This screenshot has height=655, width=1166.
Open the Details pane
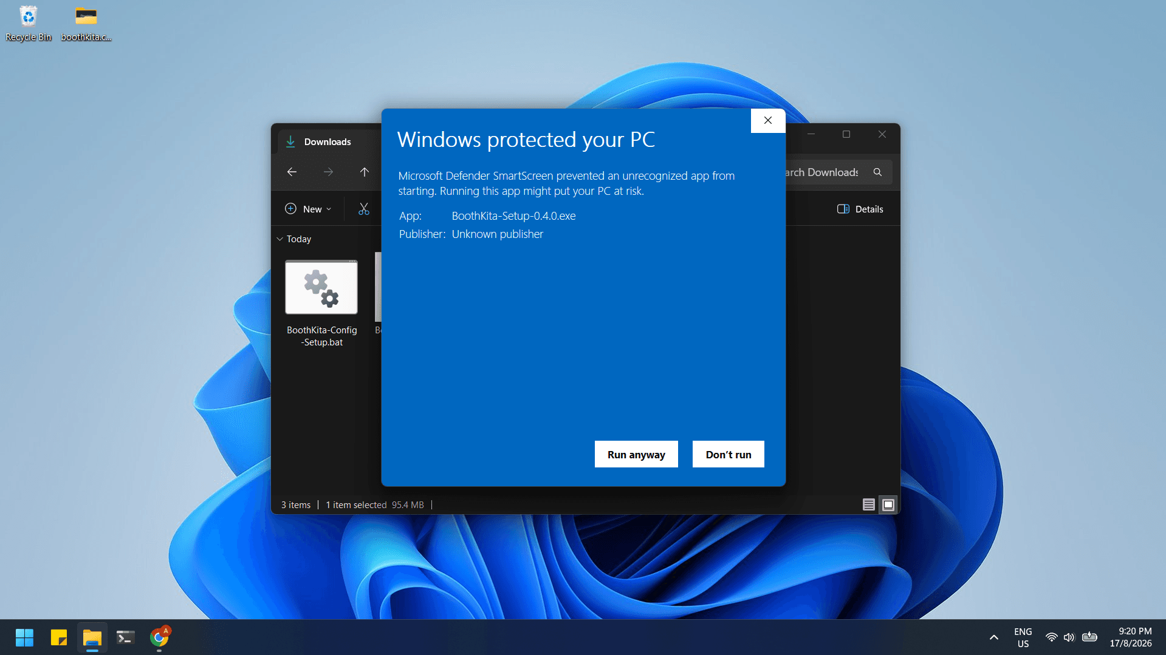tap(860, 209)
